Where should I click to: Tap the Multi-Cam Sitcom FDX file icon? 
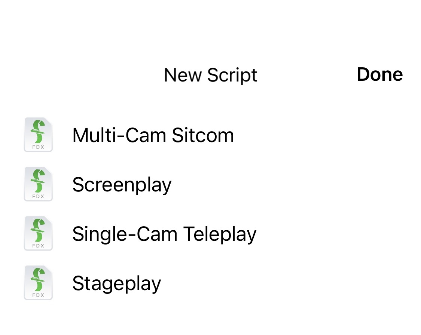[x=38, y=135]
